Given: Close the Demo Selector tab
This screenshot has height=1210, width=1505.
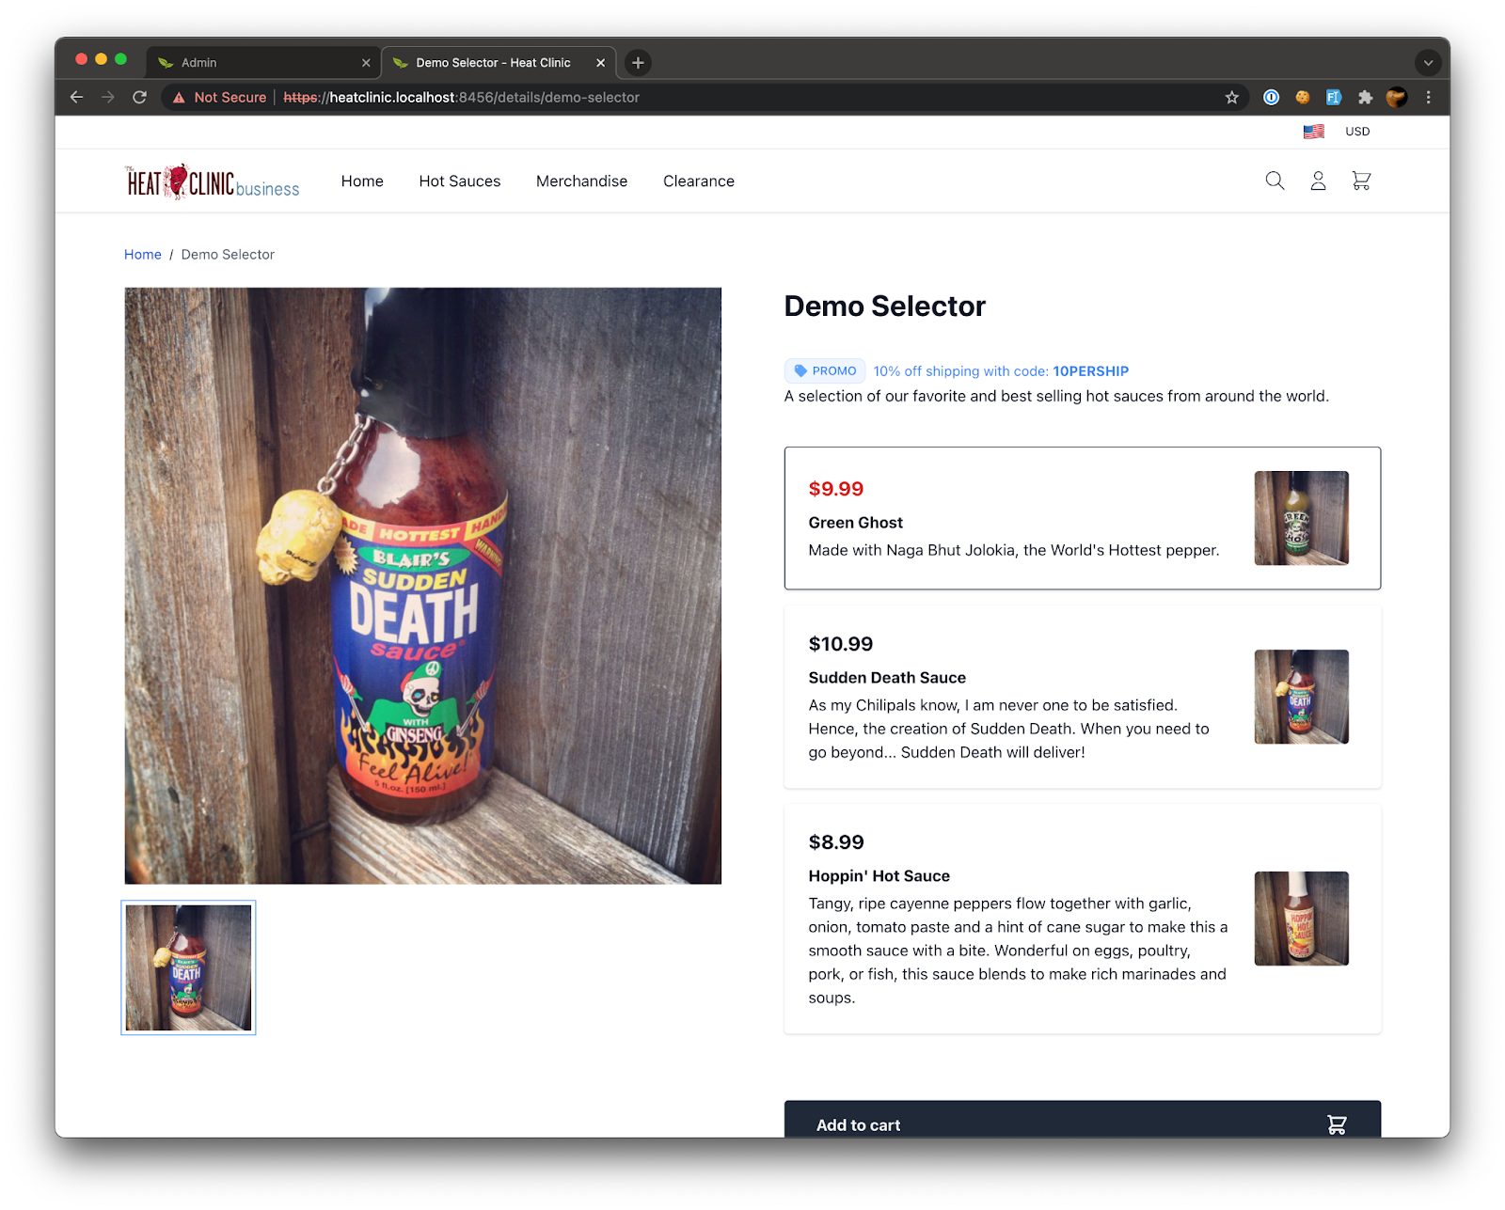Looking at the screenshot, I should tap(600, 63).
